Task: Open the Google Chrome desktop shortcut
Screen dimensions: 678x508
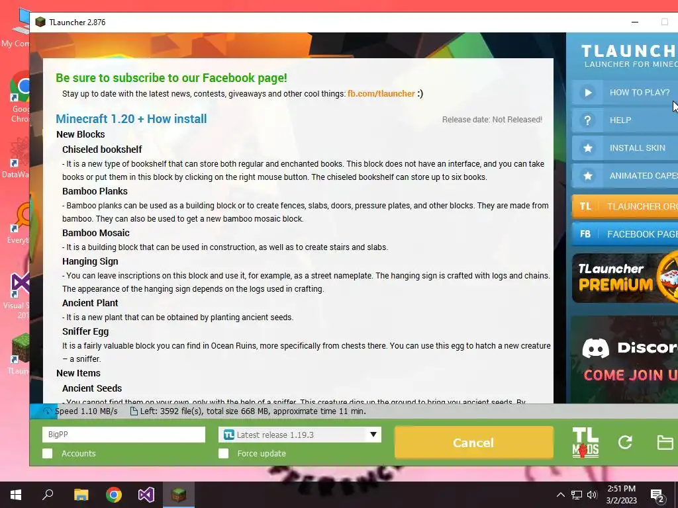Action: click(x=19, y=97)
